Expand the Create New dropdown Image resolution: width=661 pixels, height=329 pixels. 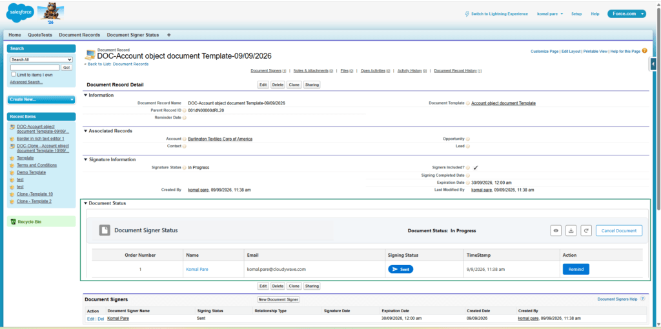click(x=41, y=99)
